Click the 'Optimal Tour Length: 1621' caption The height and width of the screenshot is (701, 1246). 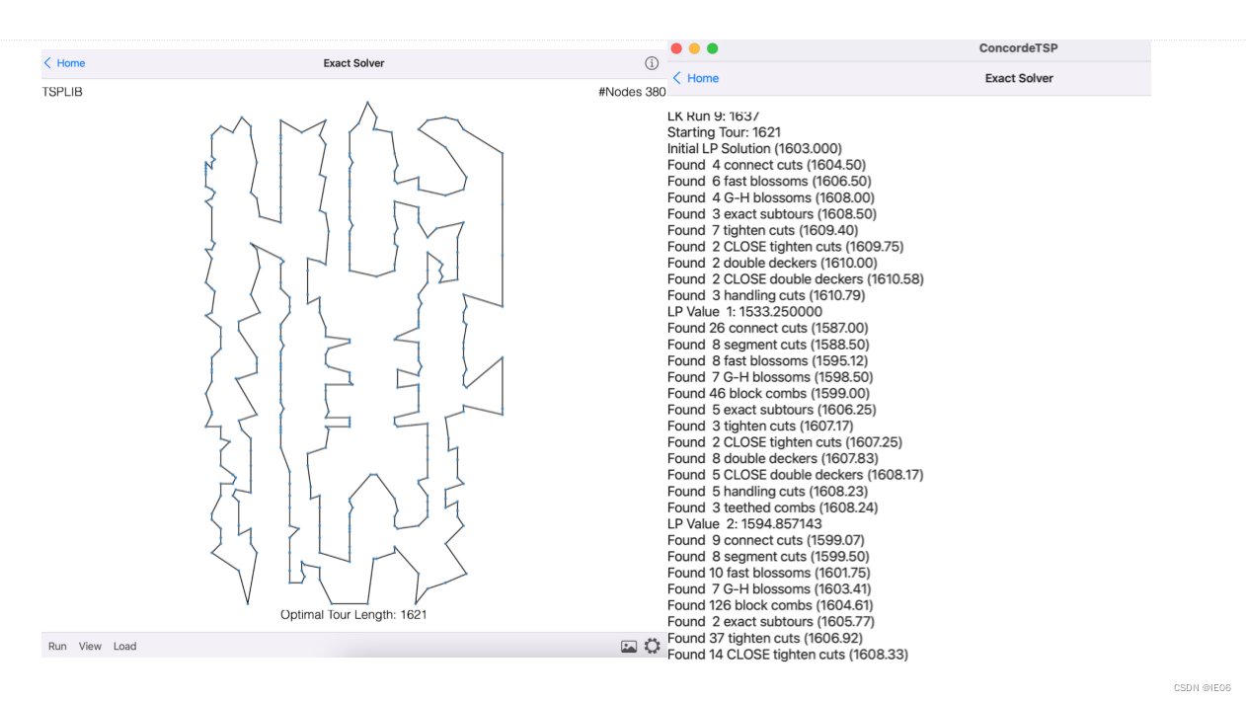[353, 613]
